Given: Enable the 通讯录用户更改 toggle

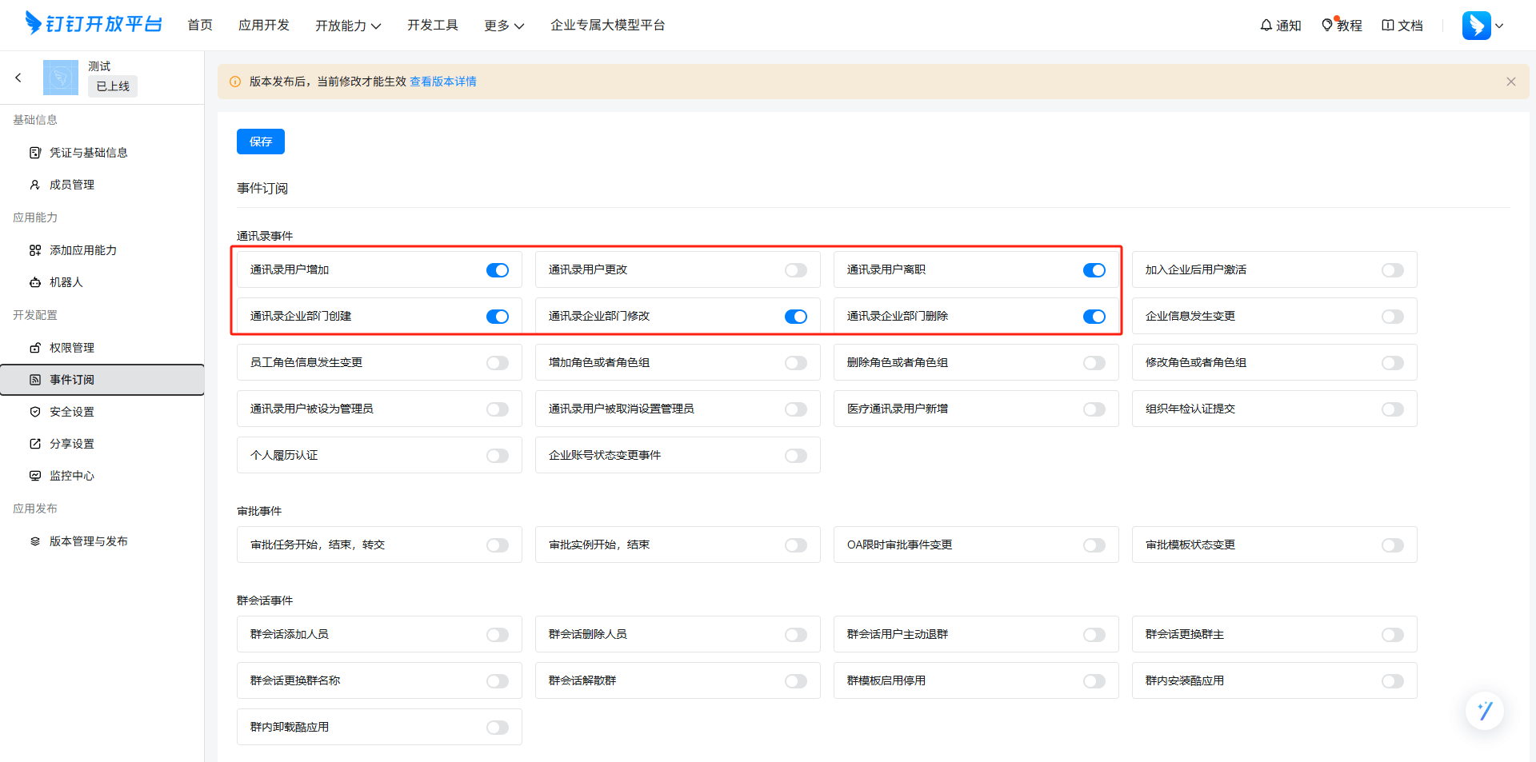Looking at the screenshot, I should click(795, 270).
